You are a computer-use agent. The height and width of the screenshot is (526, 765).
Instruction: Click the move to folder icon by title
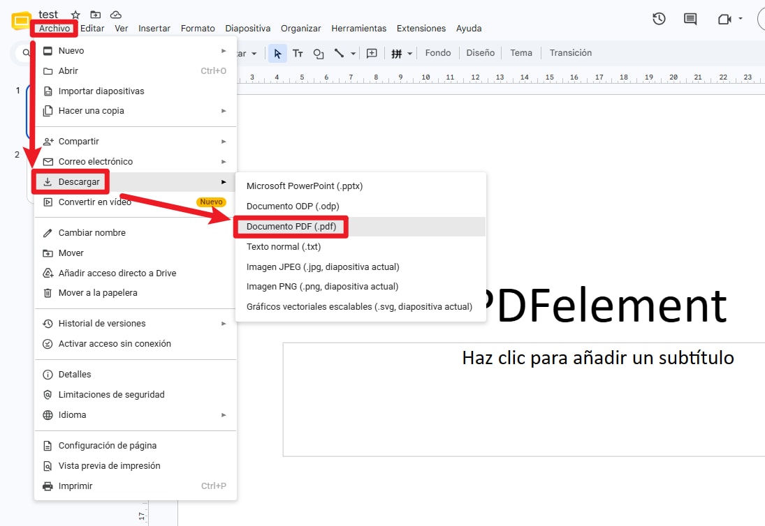tap(96, 15)
